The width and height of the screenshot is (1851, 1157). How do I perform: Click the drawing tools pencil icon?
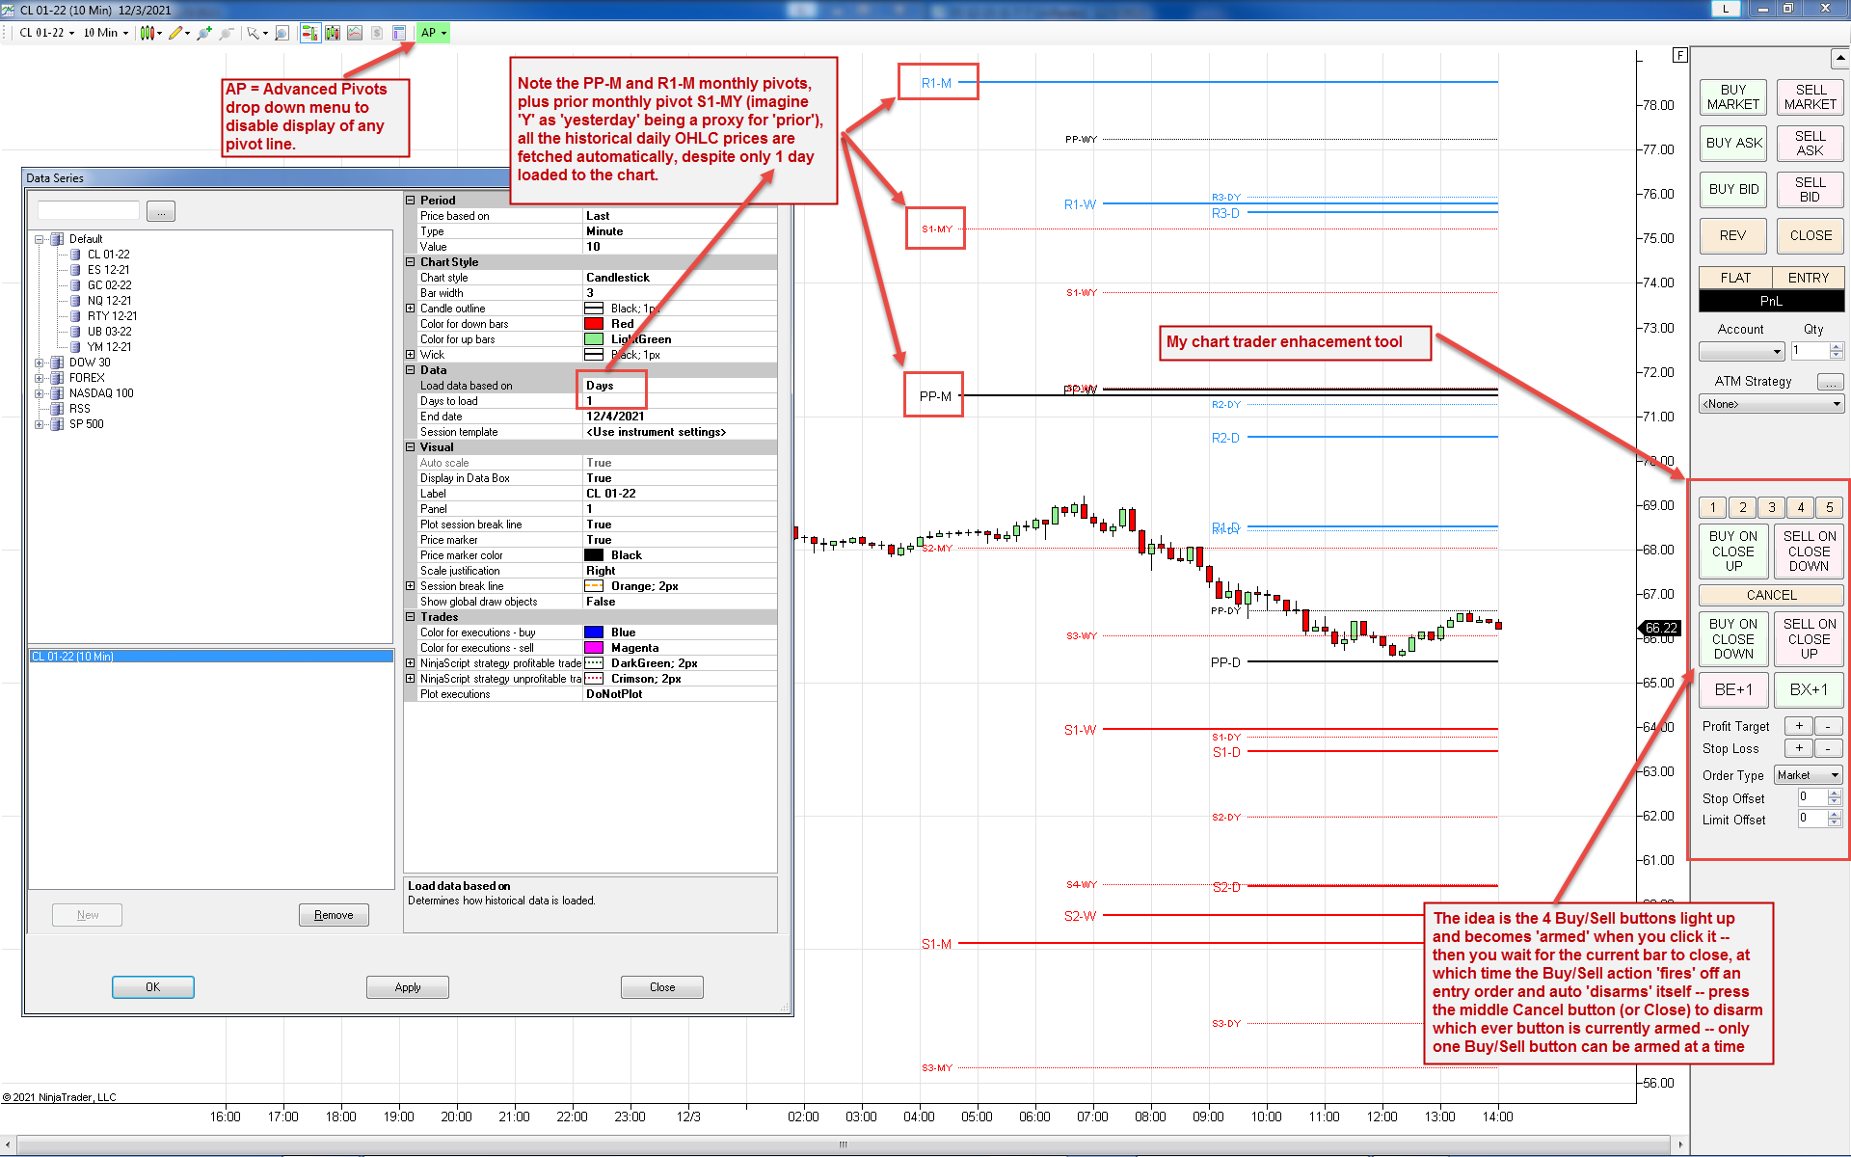tap(175, 33)
